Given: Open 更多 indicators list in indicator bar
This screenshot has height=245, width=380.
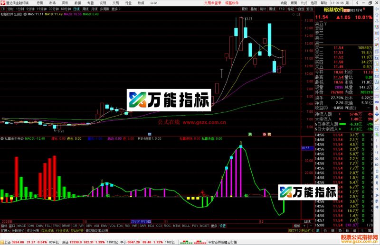Looking at the screenshot, I should pos(214,226).
